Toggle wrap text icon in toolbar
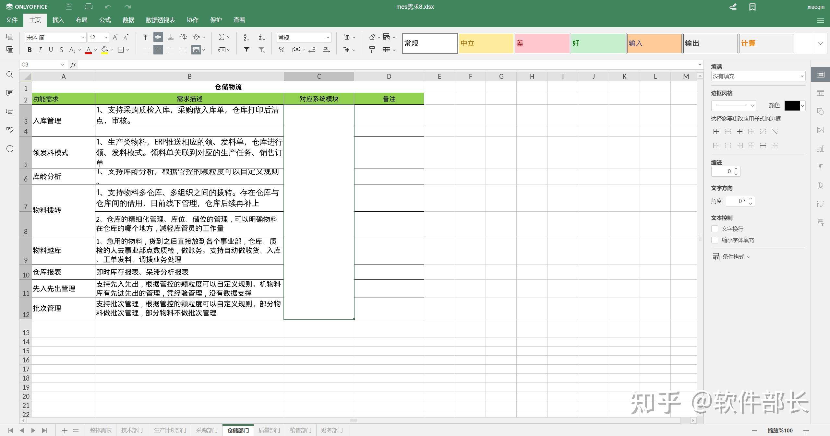Screen dimensions: 830x436 coord(184,37)
